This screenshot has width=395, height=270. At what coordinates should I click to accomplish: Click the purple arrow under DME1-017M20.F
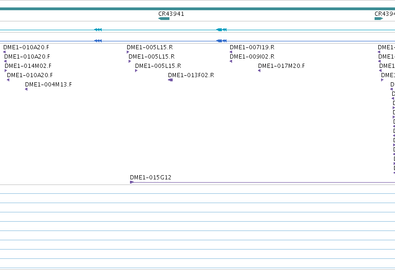259,71
